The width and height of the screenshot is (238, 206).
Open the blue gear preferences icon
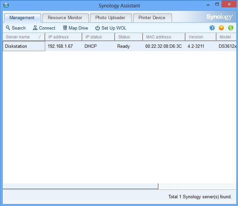point(212,28)
